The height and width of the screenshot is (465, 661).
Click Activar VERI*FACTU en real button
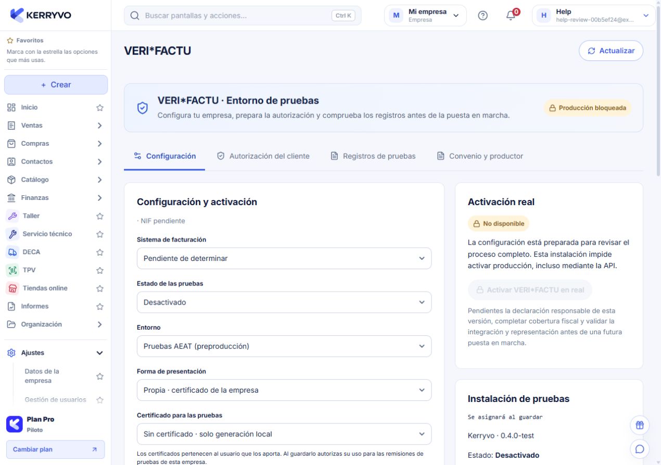click(530, 290)
